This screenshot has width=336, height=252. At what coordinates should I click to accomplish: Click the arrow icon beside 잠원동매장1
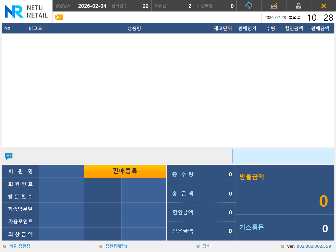[x=101, y=246]
